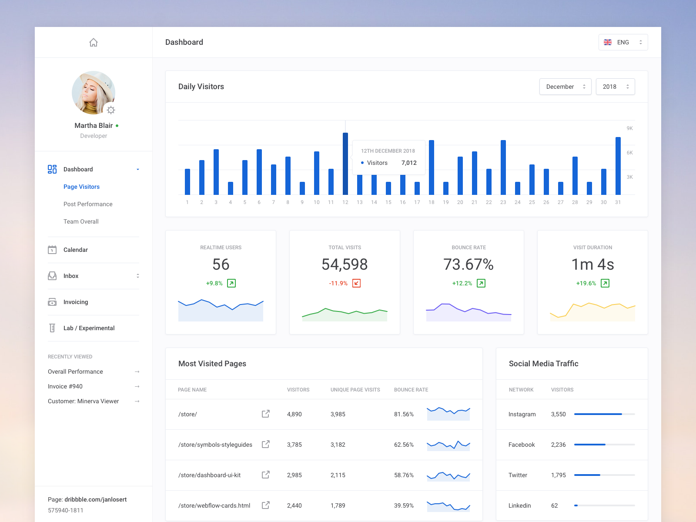
Task: Open /store/dashboard-ui-kit external link icon
Action: (266, 475)
